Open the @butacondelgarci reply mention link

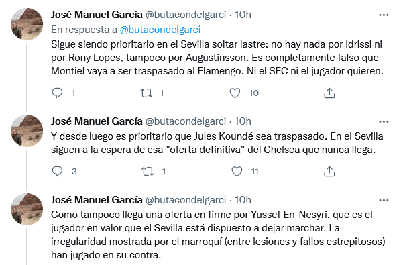click(160, 30)
